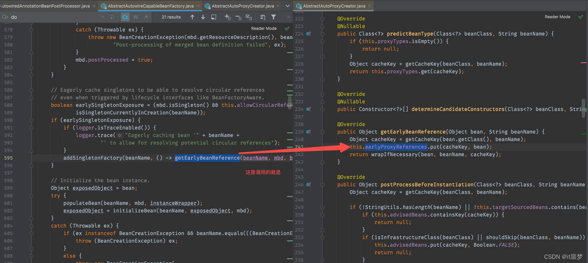Click line number 595 in left gutter
This screenshot has width=588, height=263.
8,158
